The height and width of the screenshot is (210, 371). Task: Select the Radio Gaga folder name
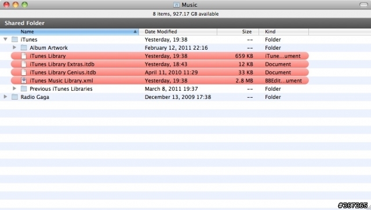(x=35, y=97)
